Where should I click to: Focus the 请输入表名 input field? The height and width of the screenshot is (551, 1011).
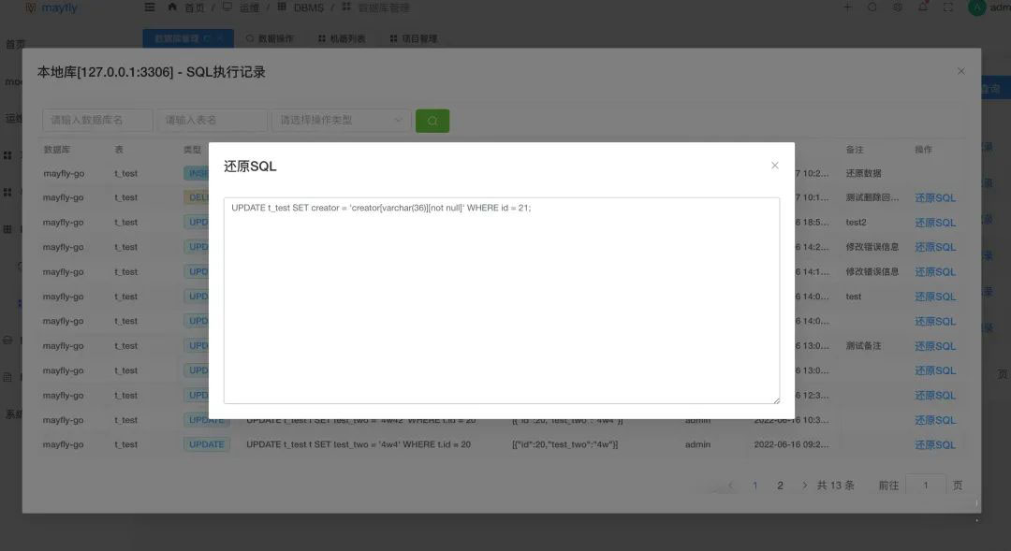click(x=212, y=120)
